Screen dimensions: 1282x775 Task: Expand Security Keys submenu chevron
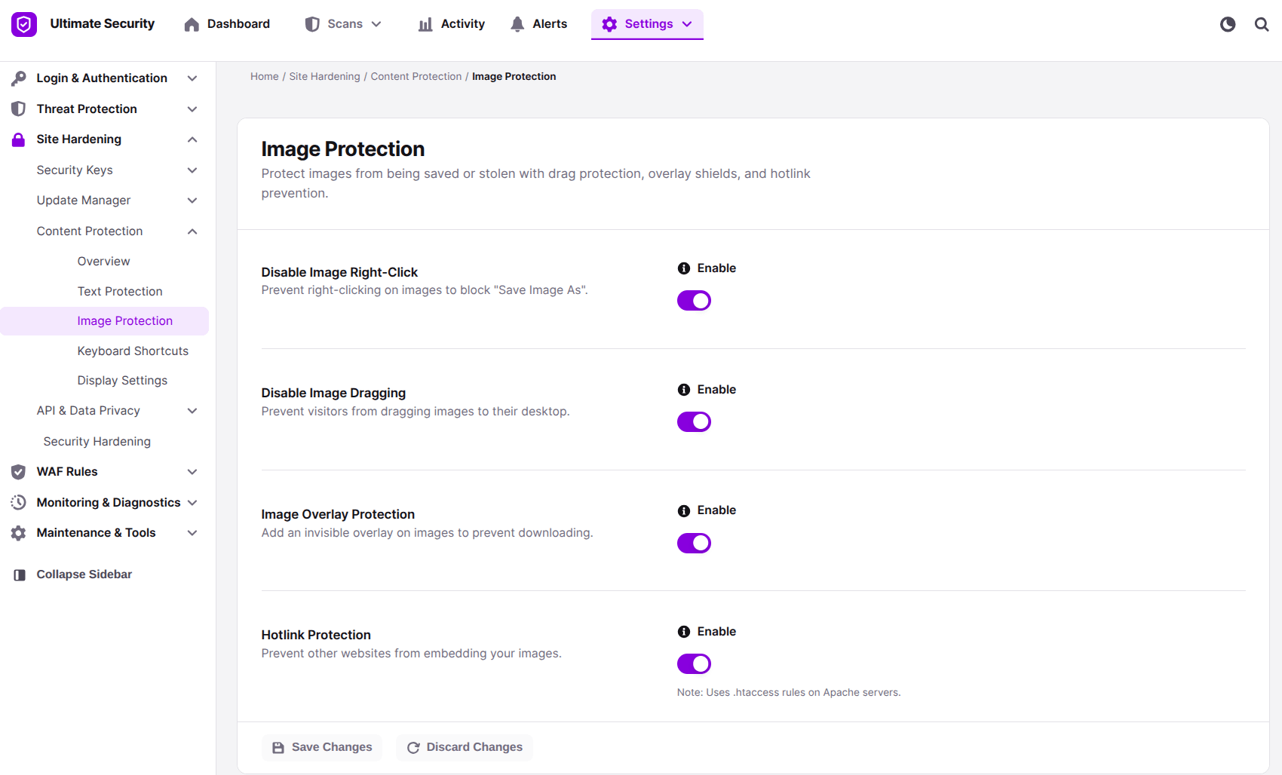click(x=192, y=170)
